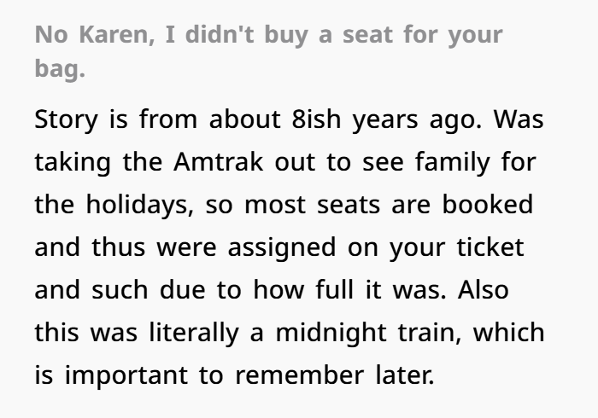Click the word "Also" at the line end
This screenshot has width=598, height=418.
tap(484, 290)
